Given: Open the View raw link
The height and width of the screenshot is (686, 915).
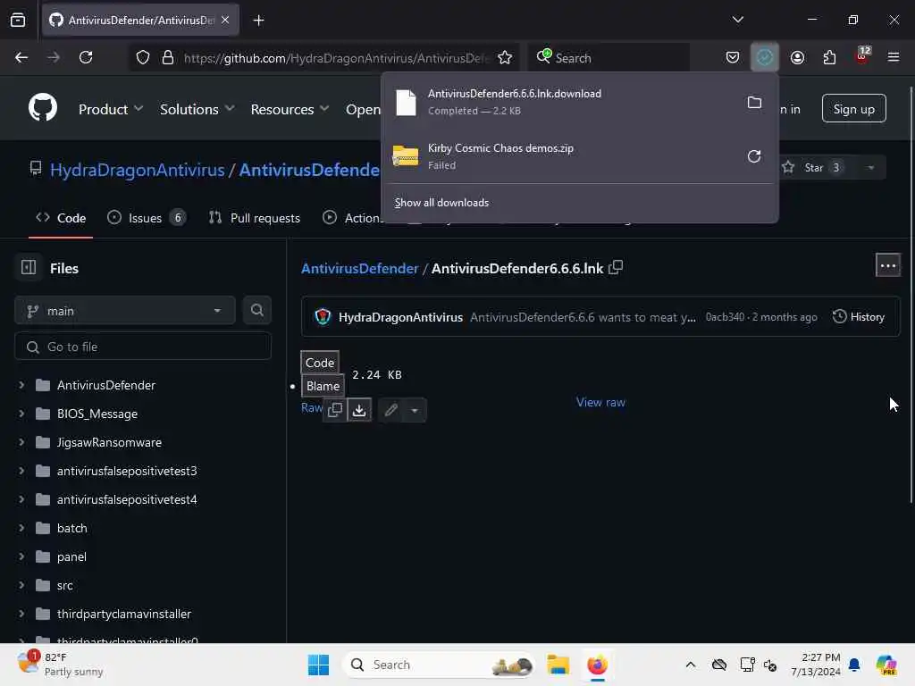Looking at the screenshot, I should [600, 402].
